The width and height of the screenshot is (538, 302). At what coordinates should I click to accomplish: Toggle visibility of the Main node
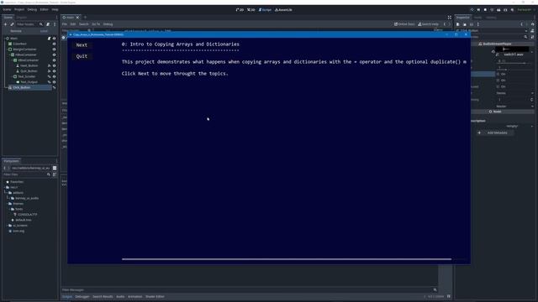tap(54, 39)
